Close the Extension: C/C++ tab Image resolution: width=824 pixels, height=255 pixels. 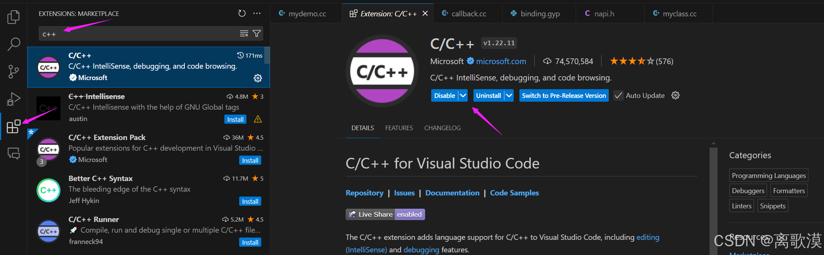[425, 14]
